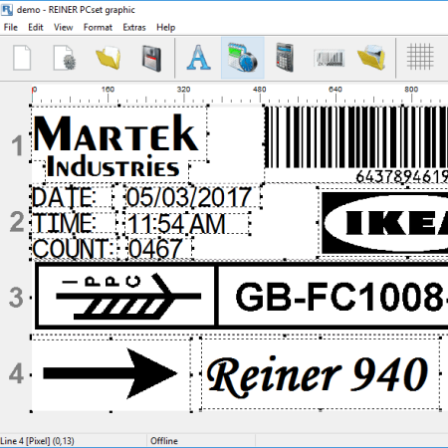Image resolution: width=448 pixels, height=448 pixels.
Task: Open the File menu
Action: [11, 27]
